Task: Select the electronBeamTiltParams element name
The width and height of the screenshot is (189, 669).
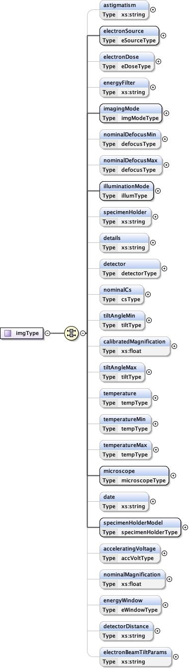Action: pos(135,652)
